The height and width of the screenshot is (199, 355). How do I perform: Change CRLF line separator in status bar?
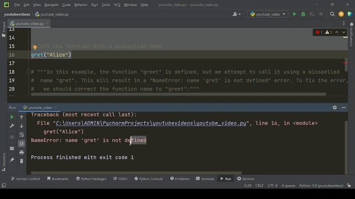point(259,186)
